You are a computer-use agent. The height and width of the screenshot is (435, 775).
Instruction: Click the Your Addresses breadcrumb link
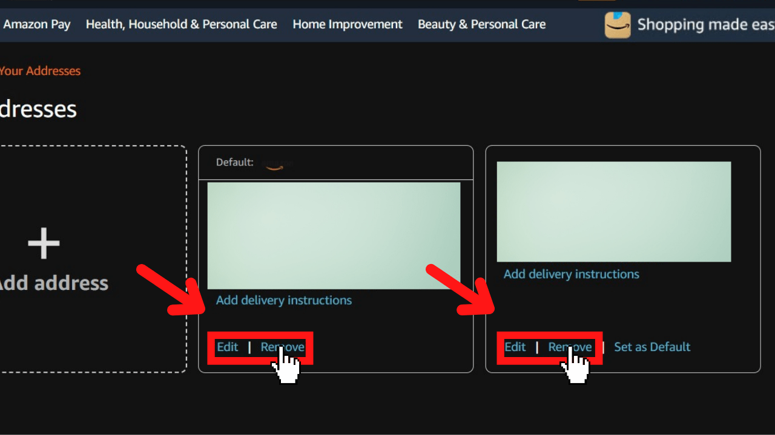pos(40,71)
